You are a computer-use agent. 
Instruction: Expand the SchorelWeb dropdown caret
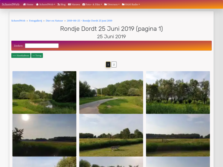pyautogui.click(x=54, y=4)
